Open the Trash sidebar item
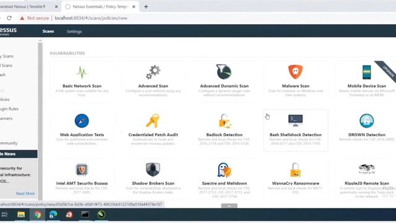The image size is (396, 223). [2, 75]
